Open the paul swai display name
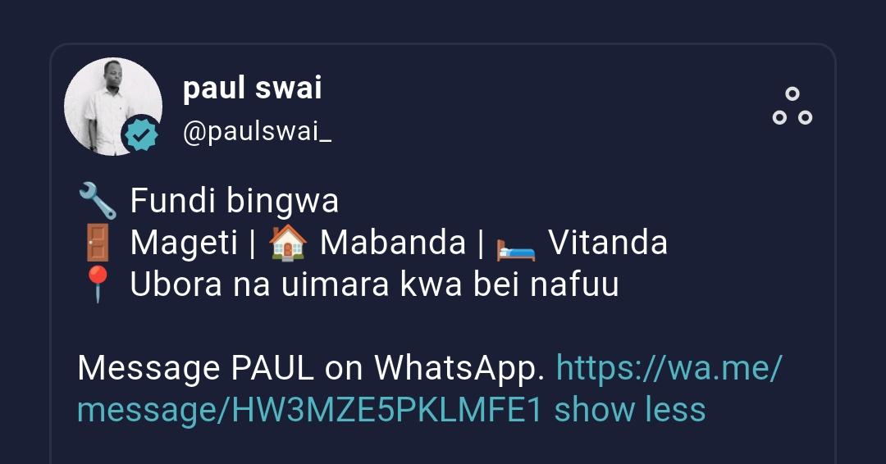The width and height of the screenshot is (886, 464). click(x=252, y=88)
